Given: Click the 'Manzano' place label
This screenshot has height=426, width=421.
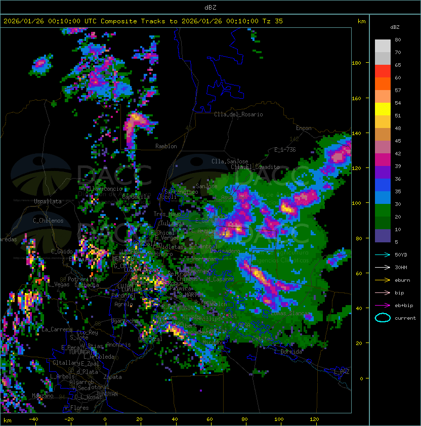Looking at the screenshot, I should point(43,396).
